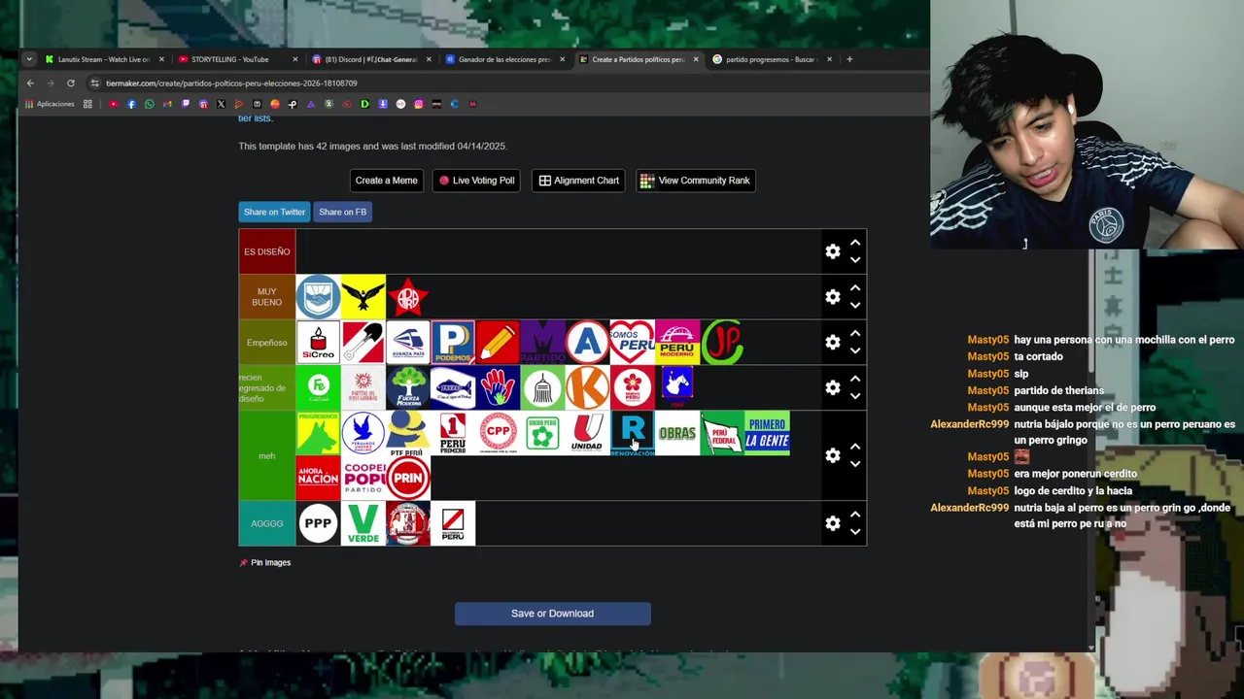The image size is (1244, 699).
Task: Move AGGGG tier up with arrow
Action: click(855, 515)
